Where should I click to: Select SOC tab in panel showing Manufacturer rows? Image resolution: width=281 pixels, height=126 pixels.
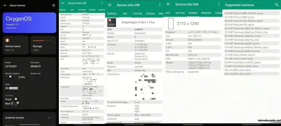coord(72,10)
